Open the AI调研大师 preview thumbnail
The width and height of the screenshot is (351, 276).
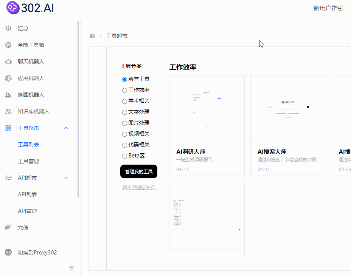tap(207, 109)
